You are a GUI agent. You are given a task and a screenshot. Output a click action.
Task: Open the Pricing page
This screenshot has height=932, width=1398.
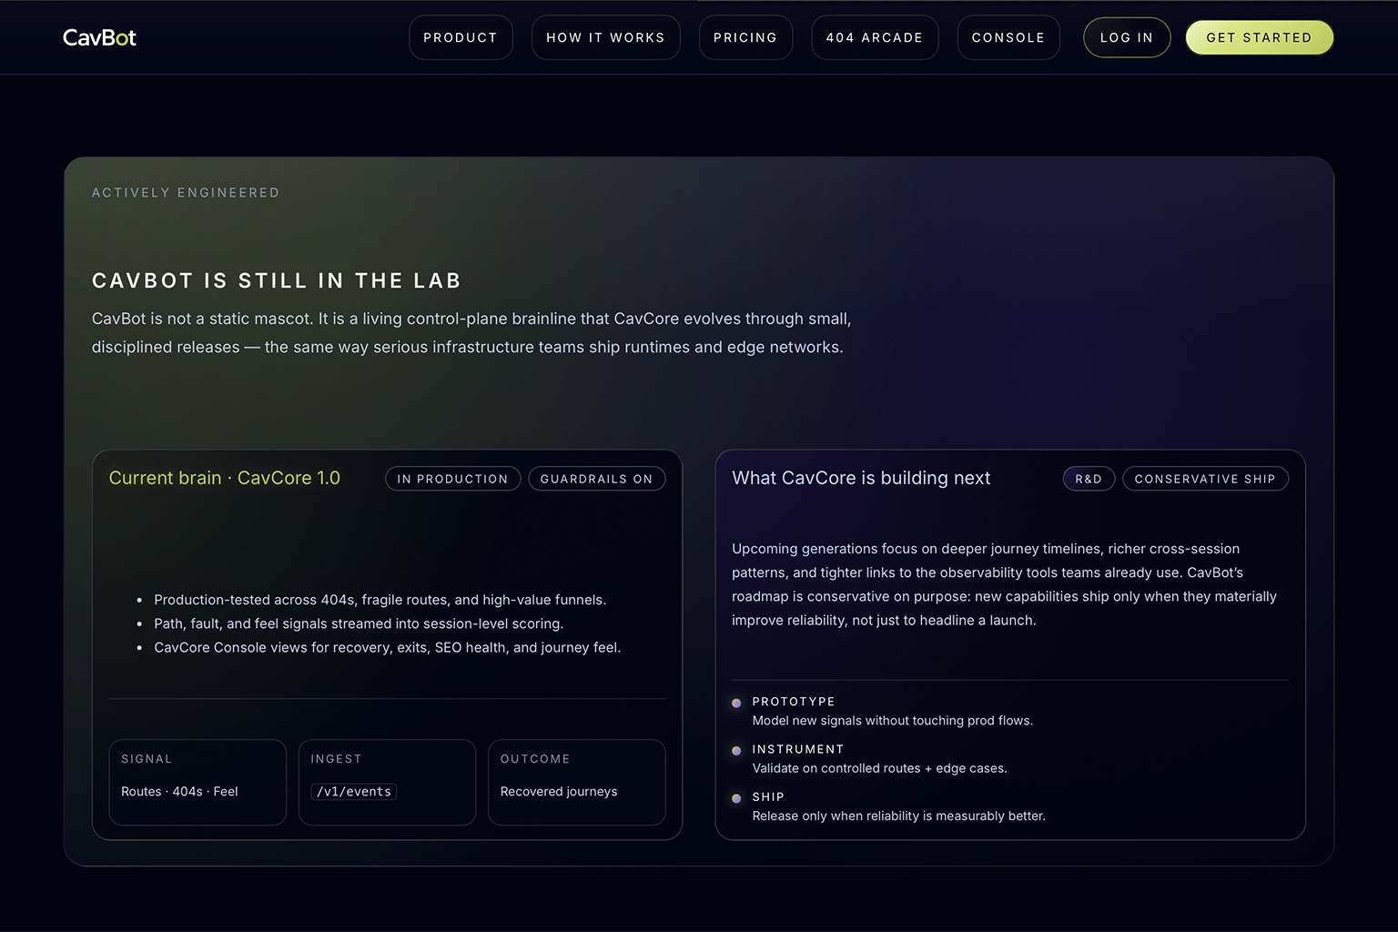point(745,37)
